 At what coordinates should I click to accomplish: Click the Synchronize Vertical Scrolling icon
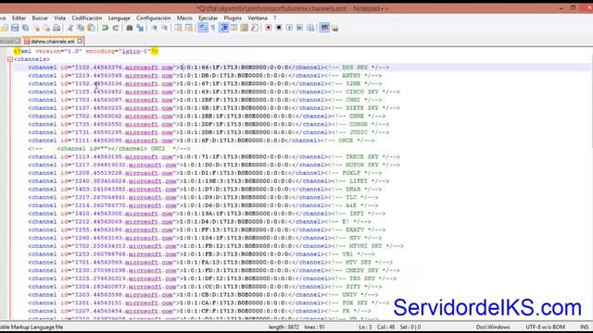178,28
